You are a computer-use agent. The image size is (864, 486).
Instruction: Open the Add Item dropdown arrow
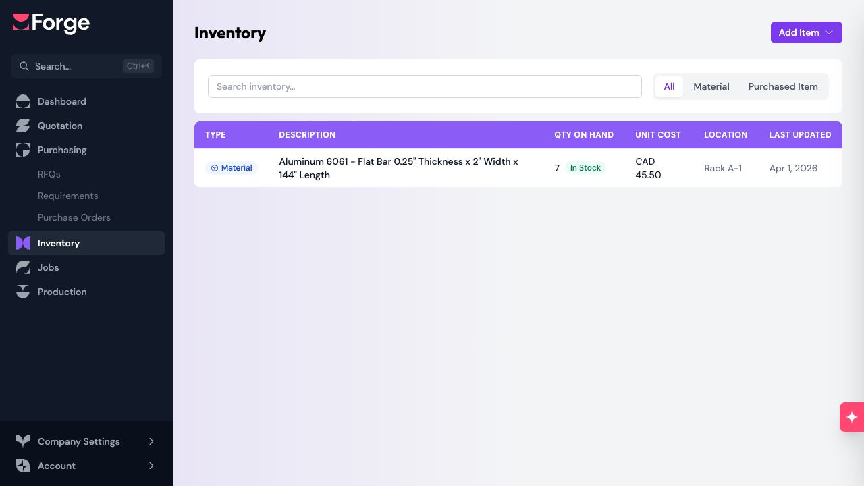829,32
